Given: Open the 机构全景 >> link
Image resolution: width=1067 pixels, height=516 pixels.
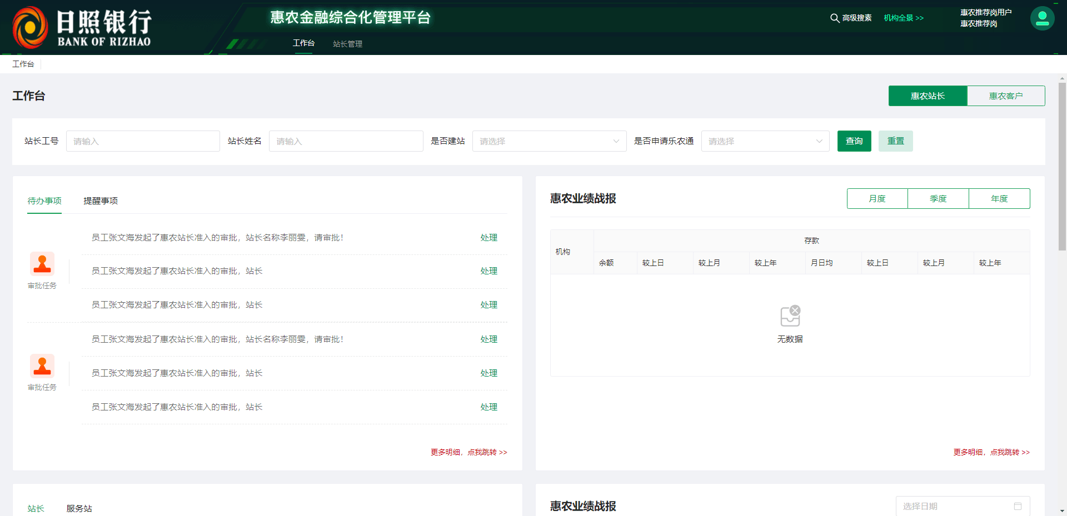Looking at the screenshot, I should [x=904, y=18].
